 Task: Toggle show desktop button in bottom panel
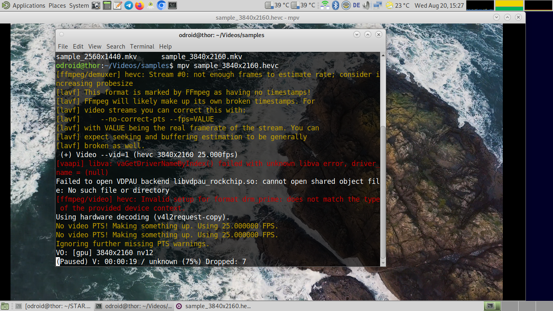(5, 306)
